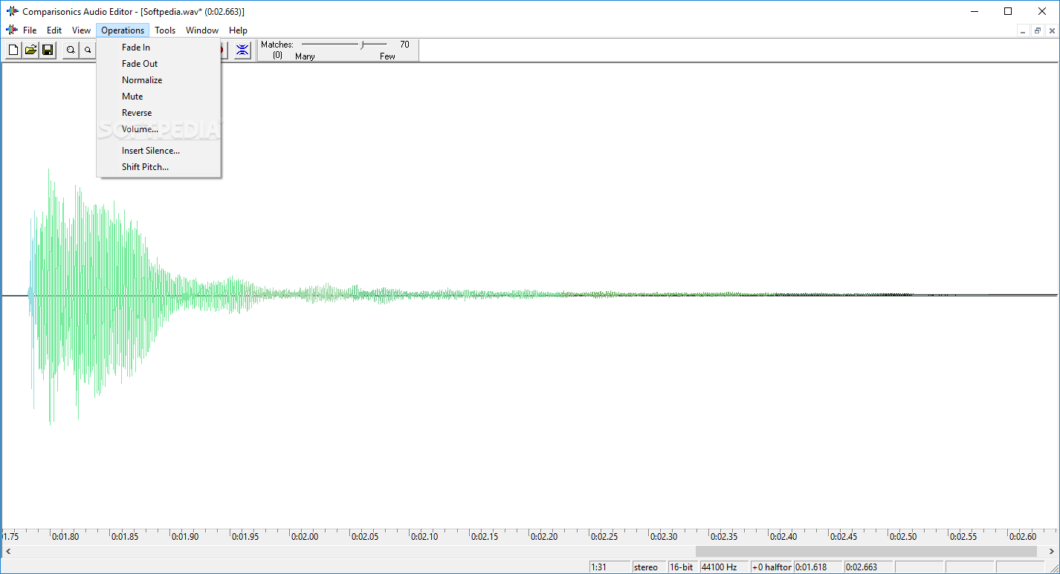The image size is (1060, 574).
Task: Choose Fade Out from Operations menu
Action: (x=158, y=64)
